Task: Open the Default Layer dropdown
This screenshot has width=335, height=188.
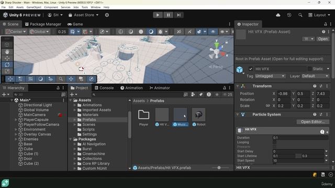Action: click(x=315, y=76)
